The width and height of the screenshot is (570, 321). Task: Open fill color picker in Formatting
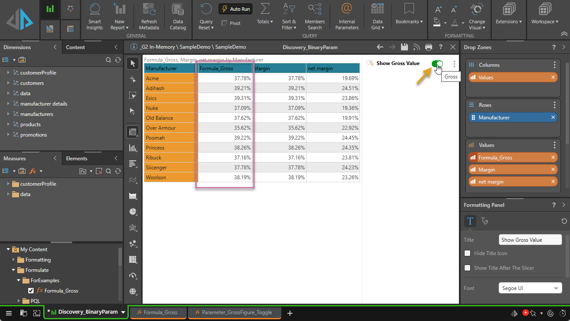pyautogui.click(x=439, y=22)
